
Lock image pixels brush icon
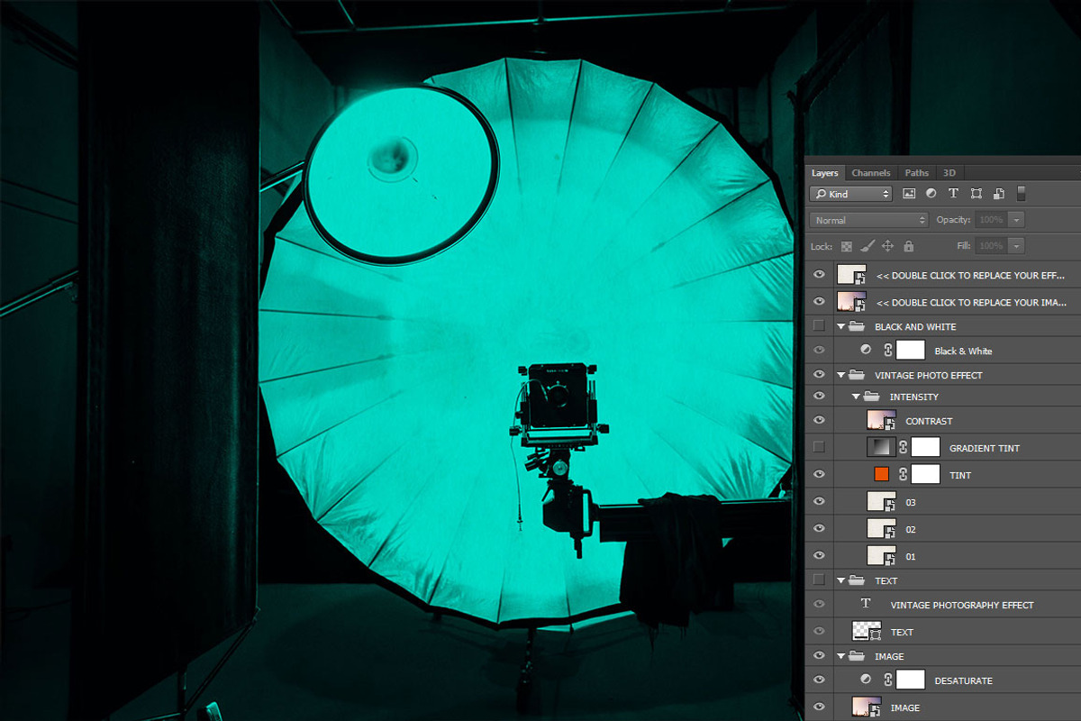coord(868,246)
